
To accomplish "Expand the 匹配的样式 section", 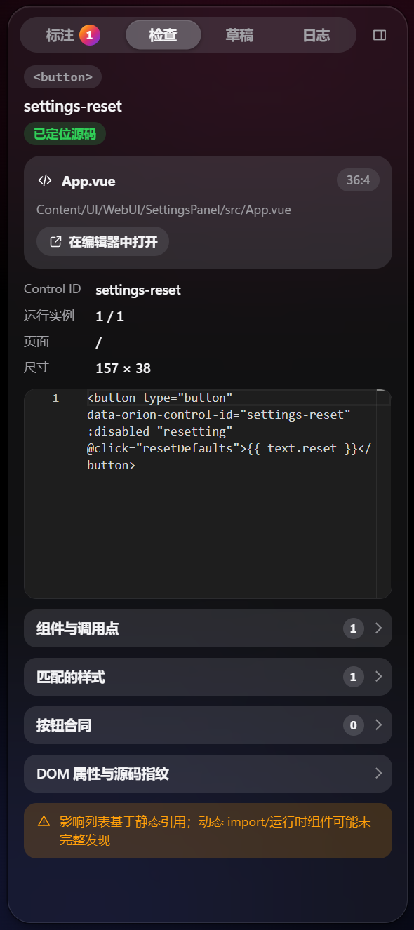I will pyautogui.click(x=208, y=677).
